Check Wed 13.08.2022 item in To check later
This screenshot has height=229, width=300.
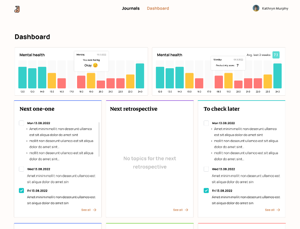(x=206, y=169)
